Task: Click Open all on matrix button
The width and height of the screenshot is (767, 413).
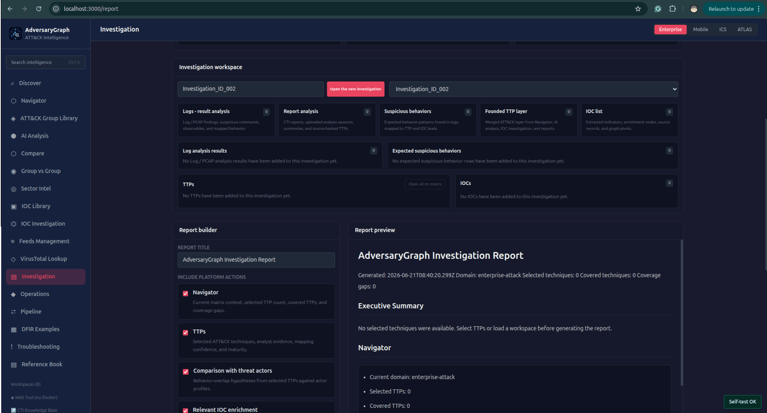Action: click(x=425, y=184)
